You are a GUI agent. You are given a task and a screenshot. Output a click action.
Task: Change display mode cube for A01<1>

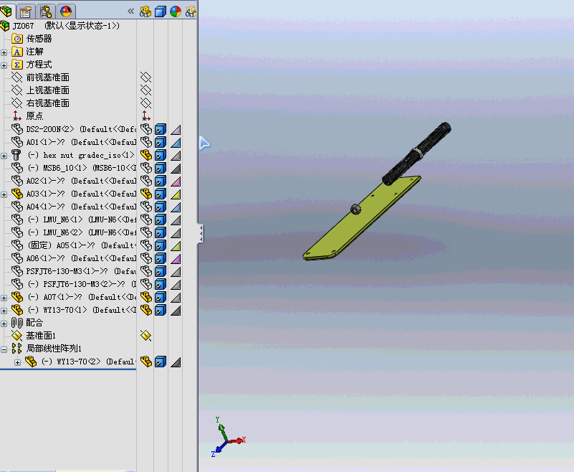(x=161, y=142)
